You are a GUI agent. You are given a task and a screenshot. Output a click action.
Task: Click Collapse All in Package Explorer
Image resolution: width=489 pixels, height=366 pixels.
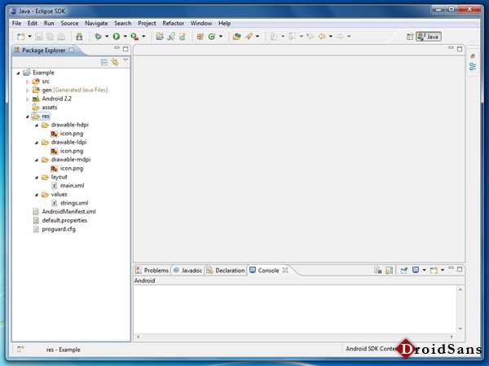point(104,63)
